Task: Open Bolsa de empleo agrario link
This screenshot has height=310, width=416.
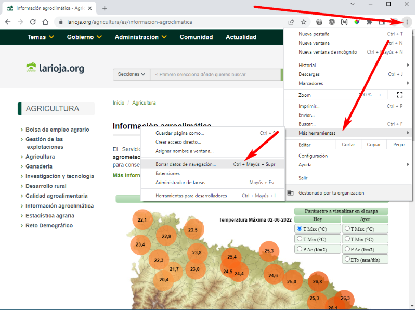Action: (x=57, y=130)
